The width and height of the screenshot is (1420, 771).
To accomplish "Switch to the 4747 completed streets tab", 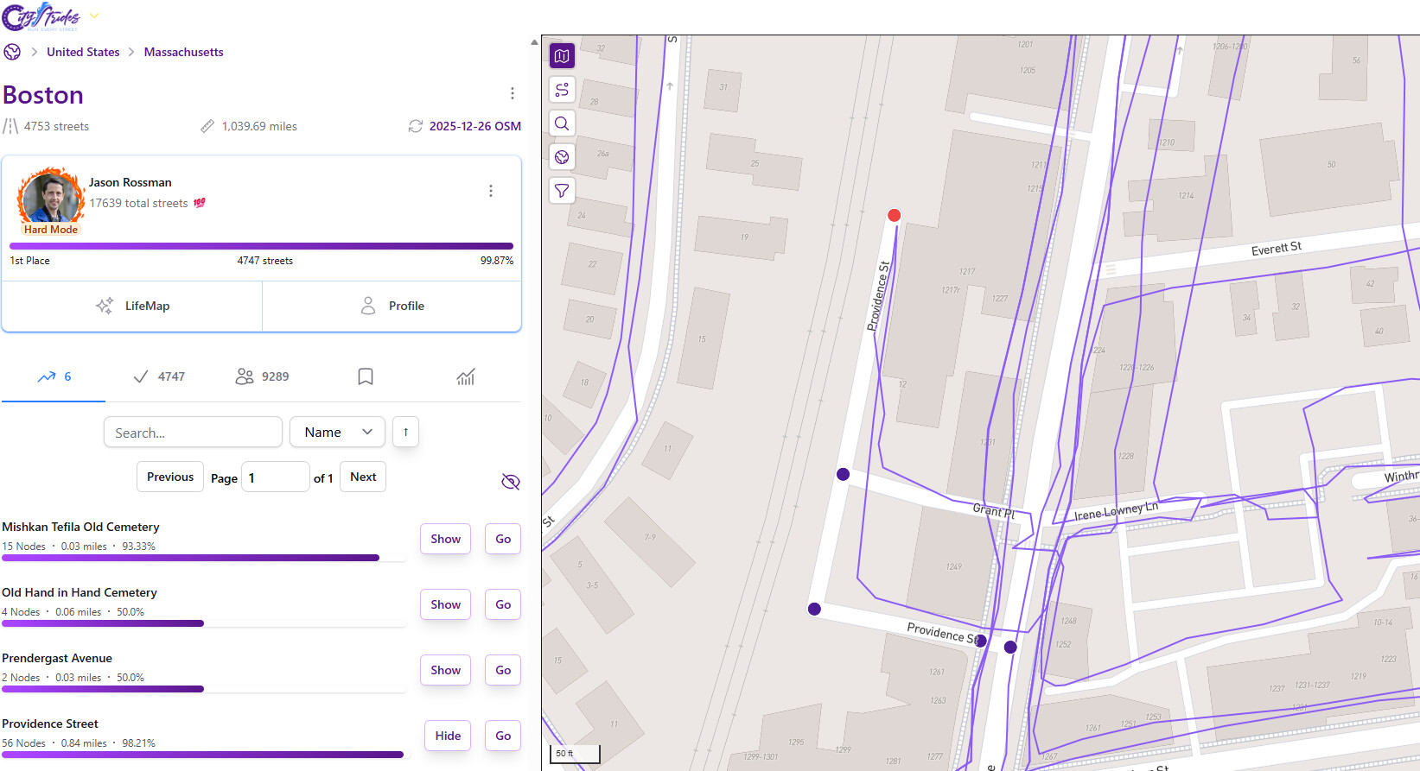I will (x=159, y=376).
